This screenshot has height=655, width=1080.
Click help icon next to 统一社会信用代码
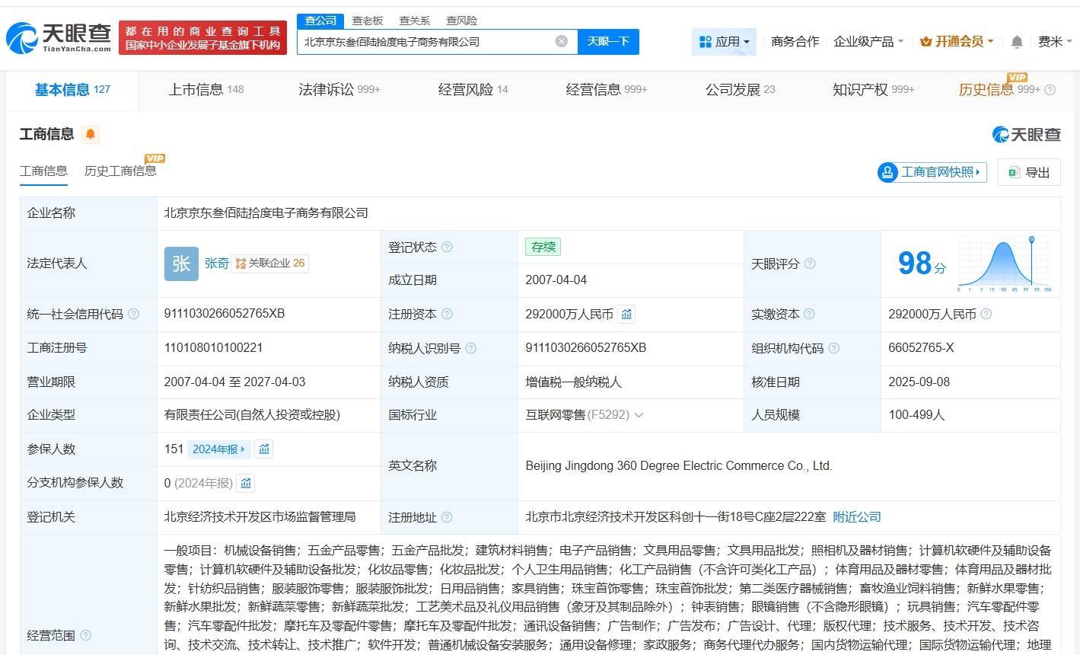[x=134, y=314]
